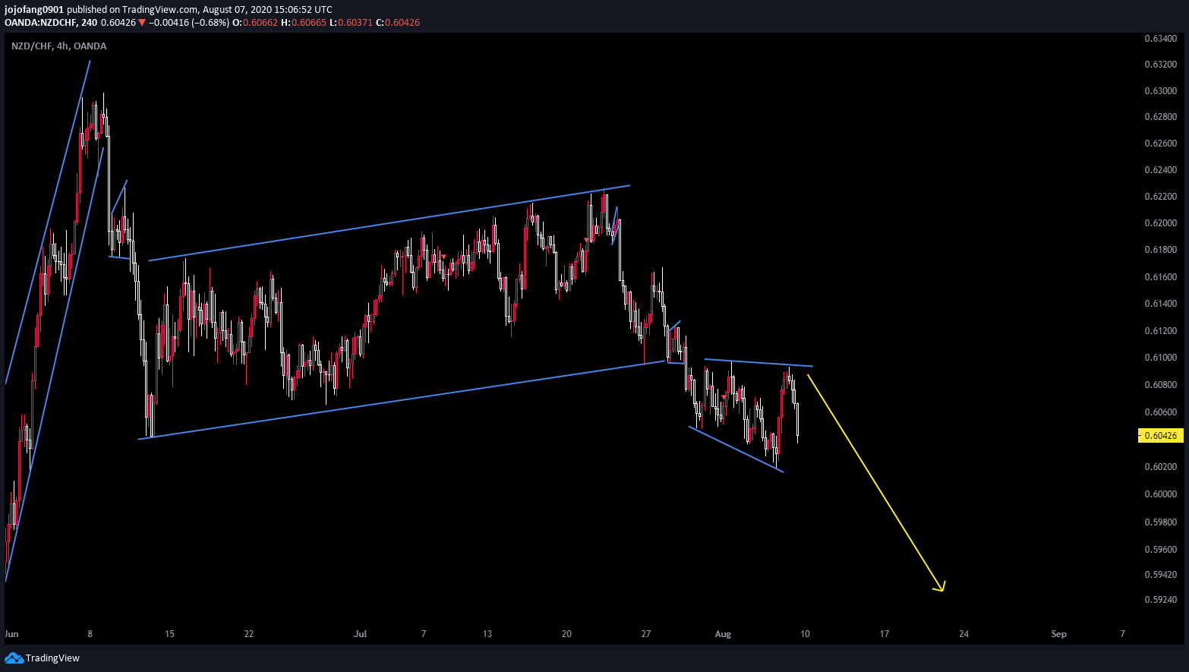Viewport: 1189px width, 672px height.
Task: Click the 13 date label in July
Action: (x=487, y=634)
